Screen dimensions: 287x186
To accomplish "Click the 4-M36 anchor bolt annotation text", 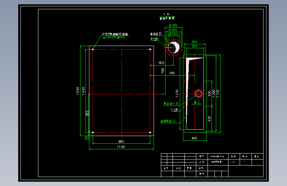I will pos(115,34).
